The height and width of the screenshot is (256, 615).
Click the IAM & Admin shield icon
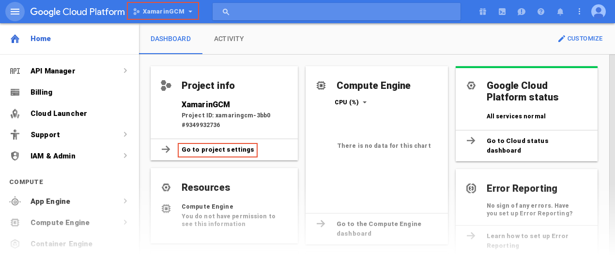pyautogui.click(x=15, y=156)
